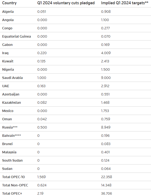The height and width of the screenshot is (196, 151).
Task: Click the Country column header
Action: [x=9, y=3]
